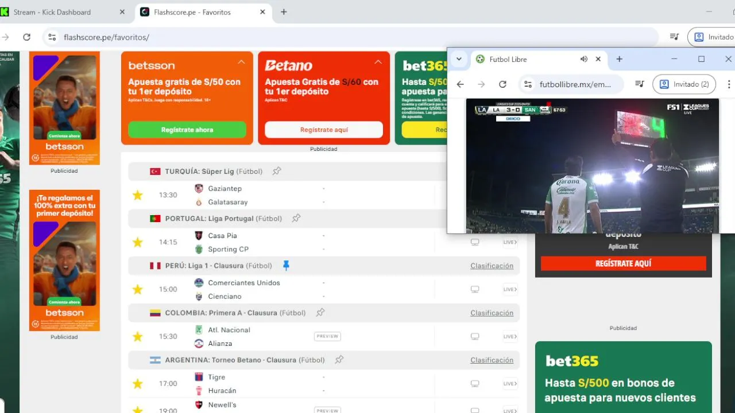The image size is (735, 413).
Task: Click the red REGÍSTRATE AQUÍ button
Action: pyautogui.click(x=623, y=263)
